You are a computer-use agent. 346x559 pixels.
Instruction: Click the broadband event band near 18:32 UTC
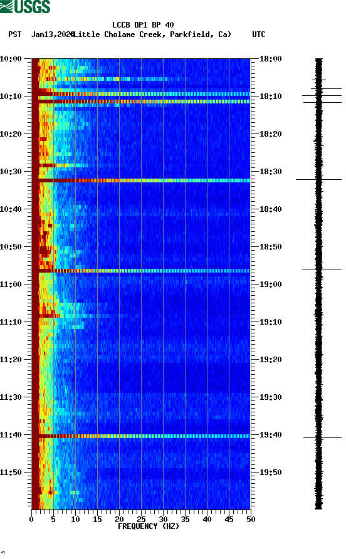pyautogui.click(x=141, y=180)
